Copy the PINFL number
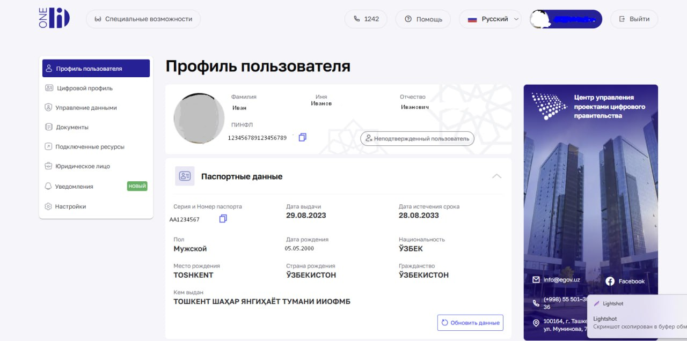687x341 pixels. click(x=302, y=137)
